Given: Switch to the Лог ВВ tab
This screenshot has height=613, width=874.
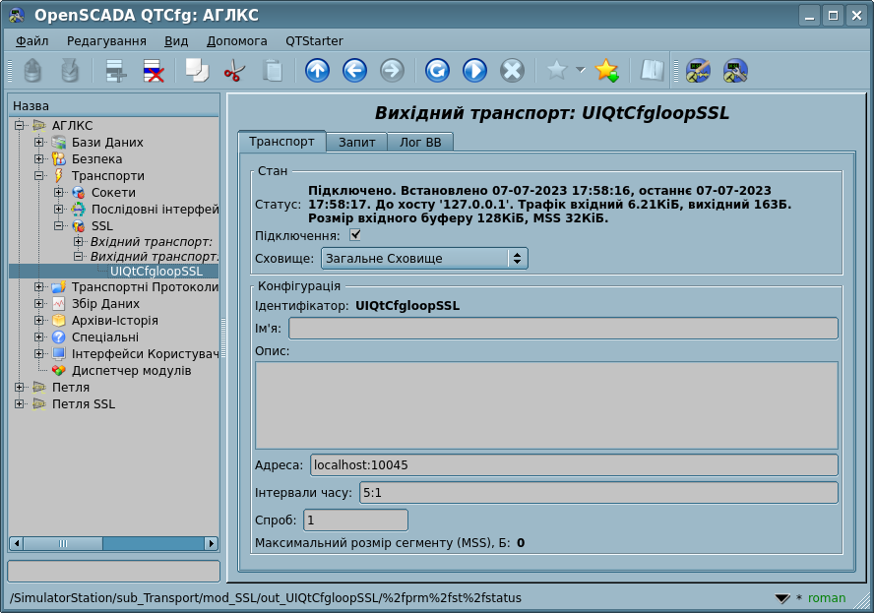Looking at the screenshot, I should [420, 143].
